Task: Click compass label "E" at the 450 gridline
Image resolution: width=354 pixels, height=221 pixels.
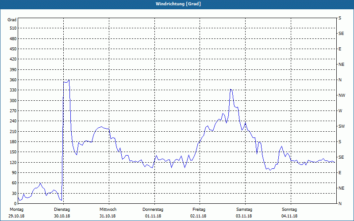Action: [x=340, y=49]
